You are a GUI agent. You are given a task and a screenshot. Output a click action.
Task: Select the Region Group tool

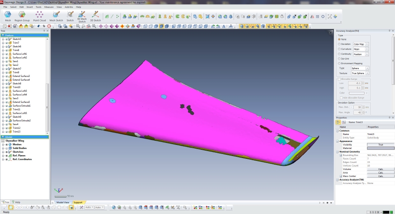22,16
